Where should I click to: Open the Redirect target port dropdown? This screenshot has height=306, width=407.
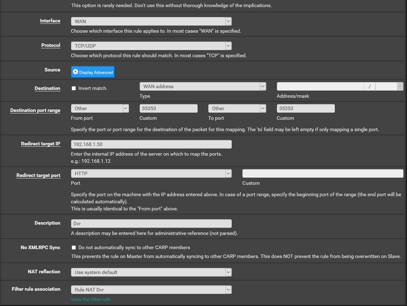pyautogui.click(x=151, y=173)
